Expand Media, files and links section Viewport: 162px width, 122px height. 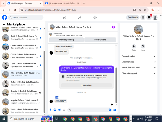click(x=138, y=68)
